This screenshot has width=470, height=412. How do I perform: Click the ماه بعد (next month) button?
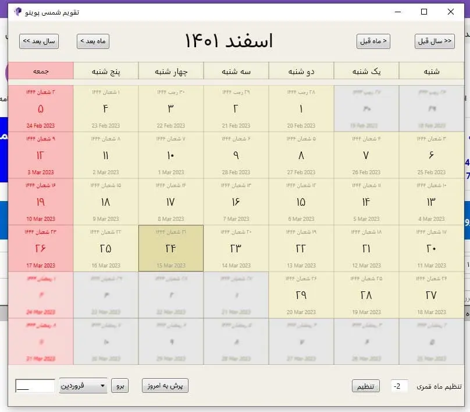coord(93,41)
